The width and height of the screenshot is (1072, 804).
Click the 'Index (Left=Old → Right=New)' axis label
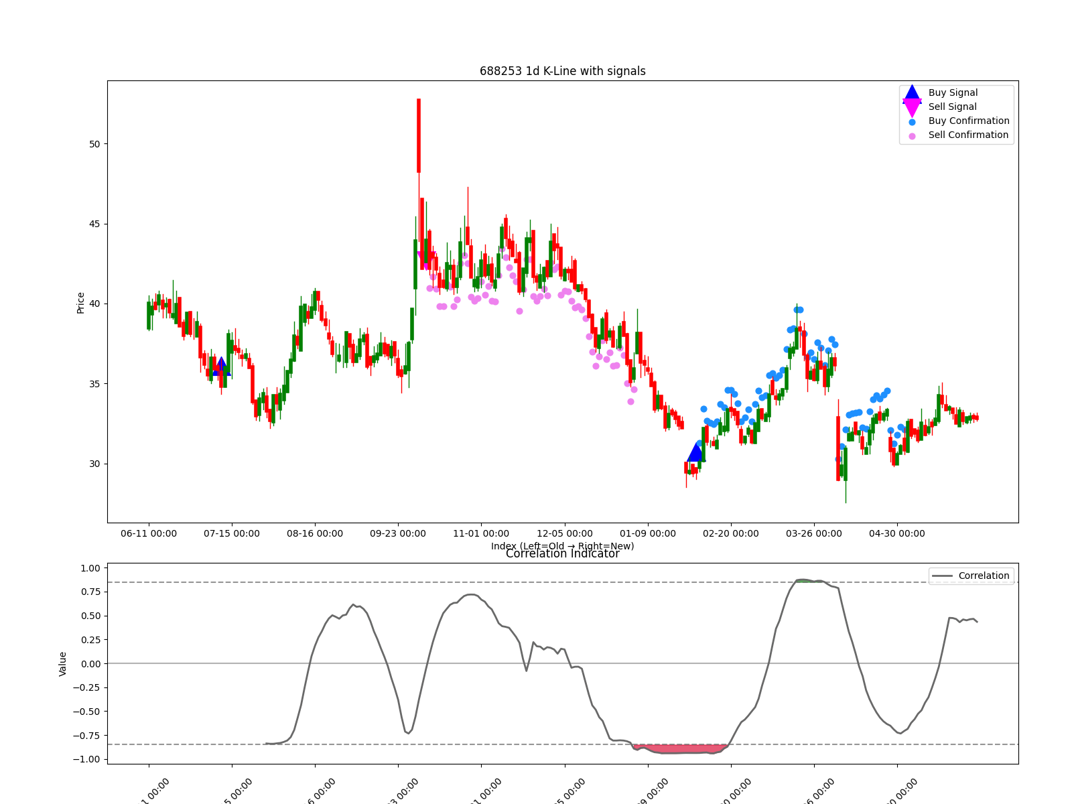[x=562, y=546]
